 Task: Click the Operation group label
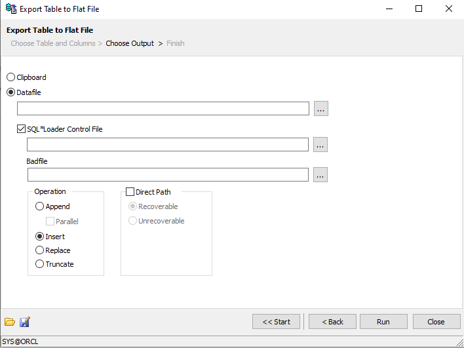coord(50,191)
